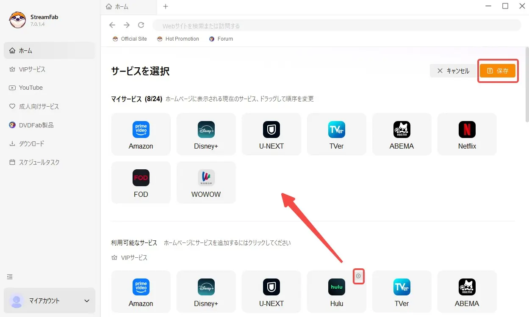
Task: Open VIPサービス in the sidebar
Action: coord(50,69)
